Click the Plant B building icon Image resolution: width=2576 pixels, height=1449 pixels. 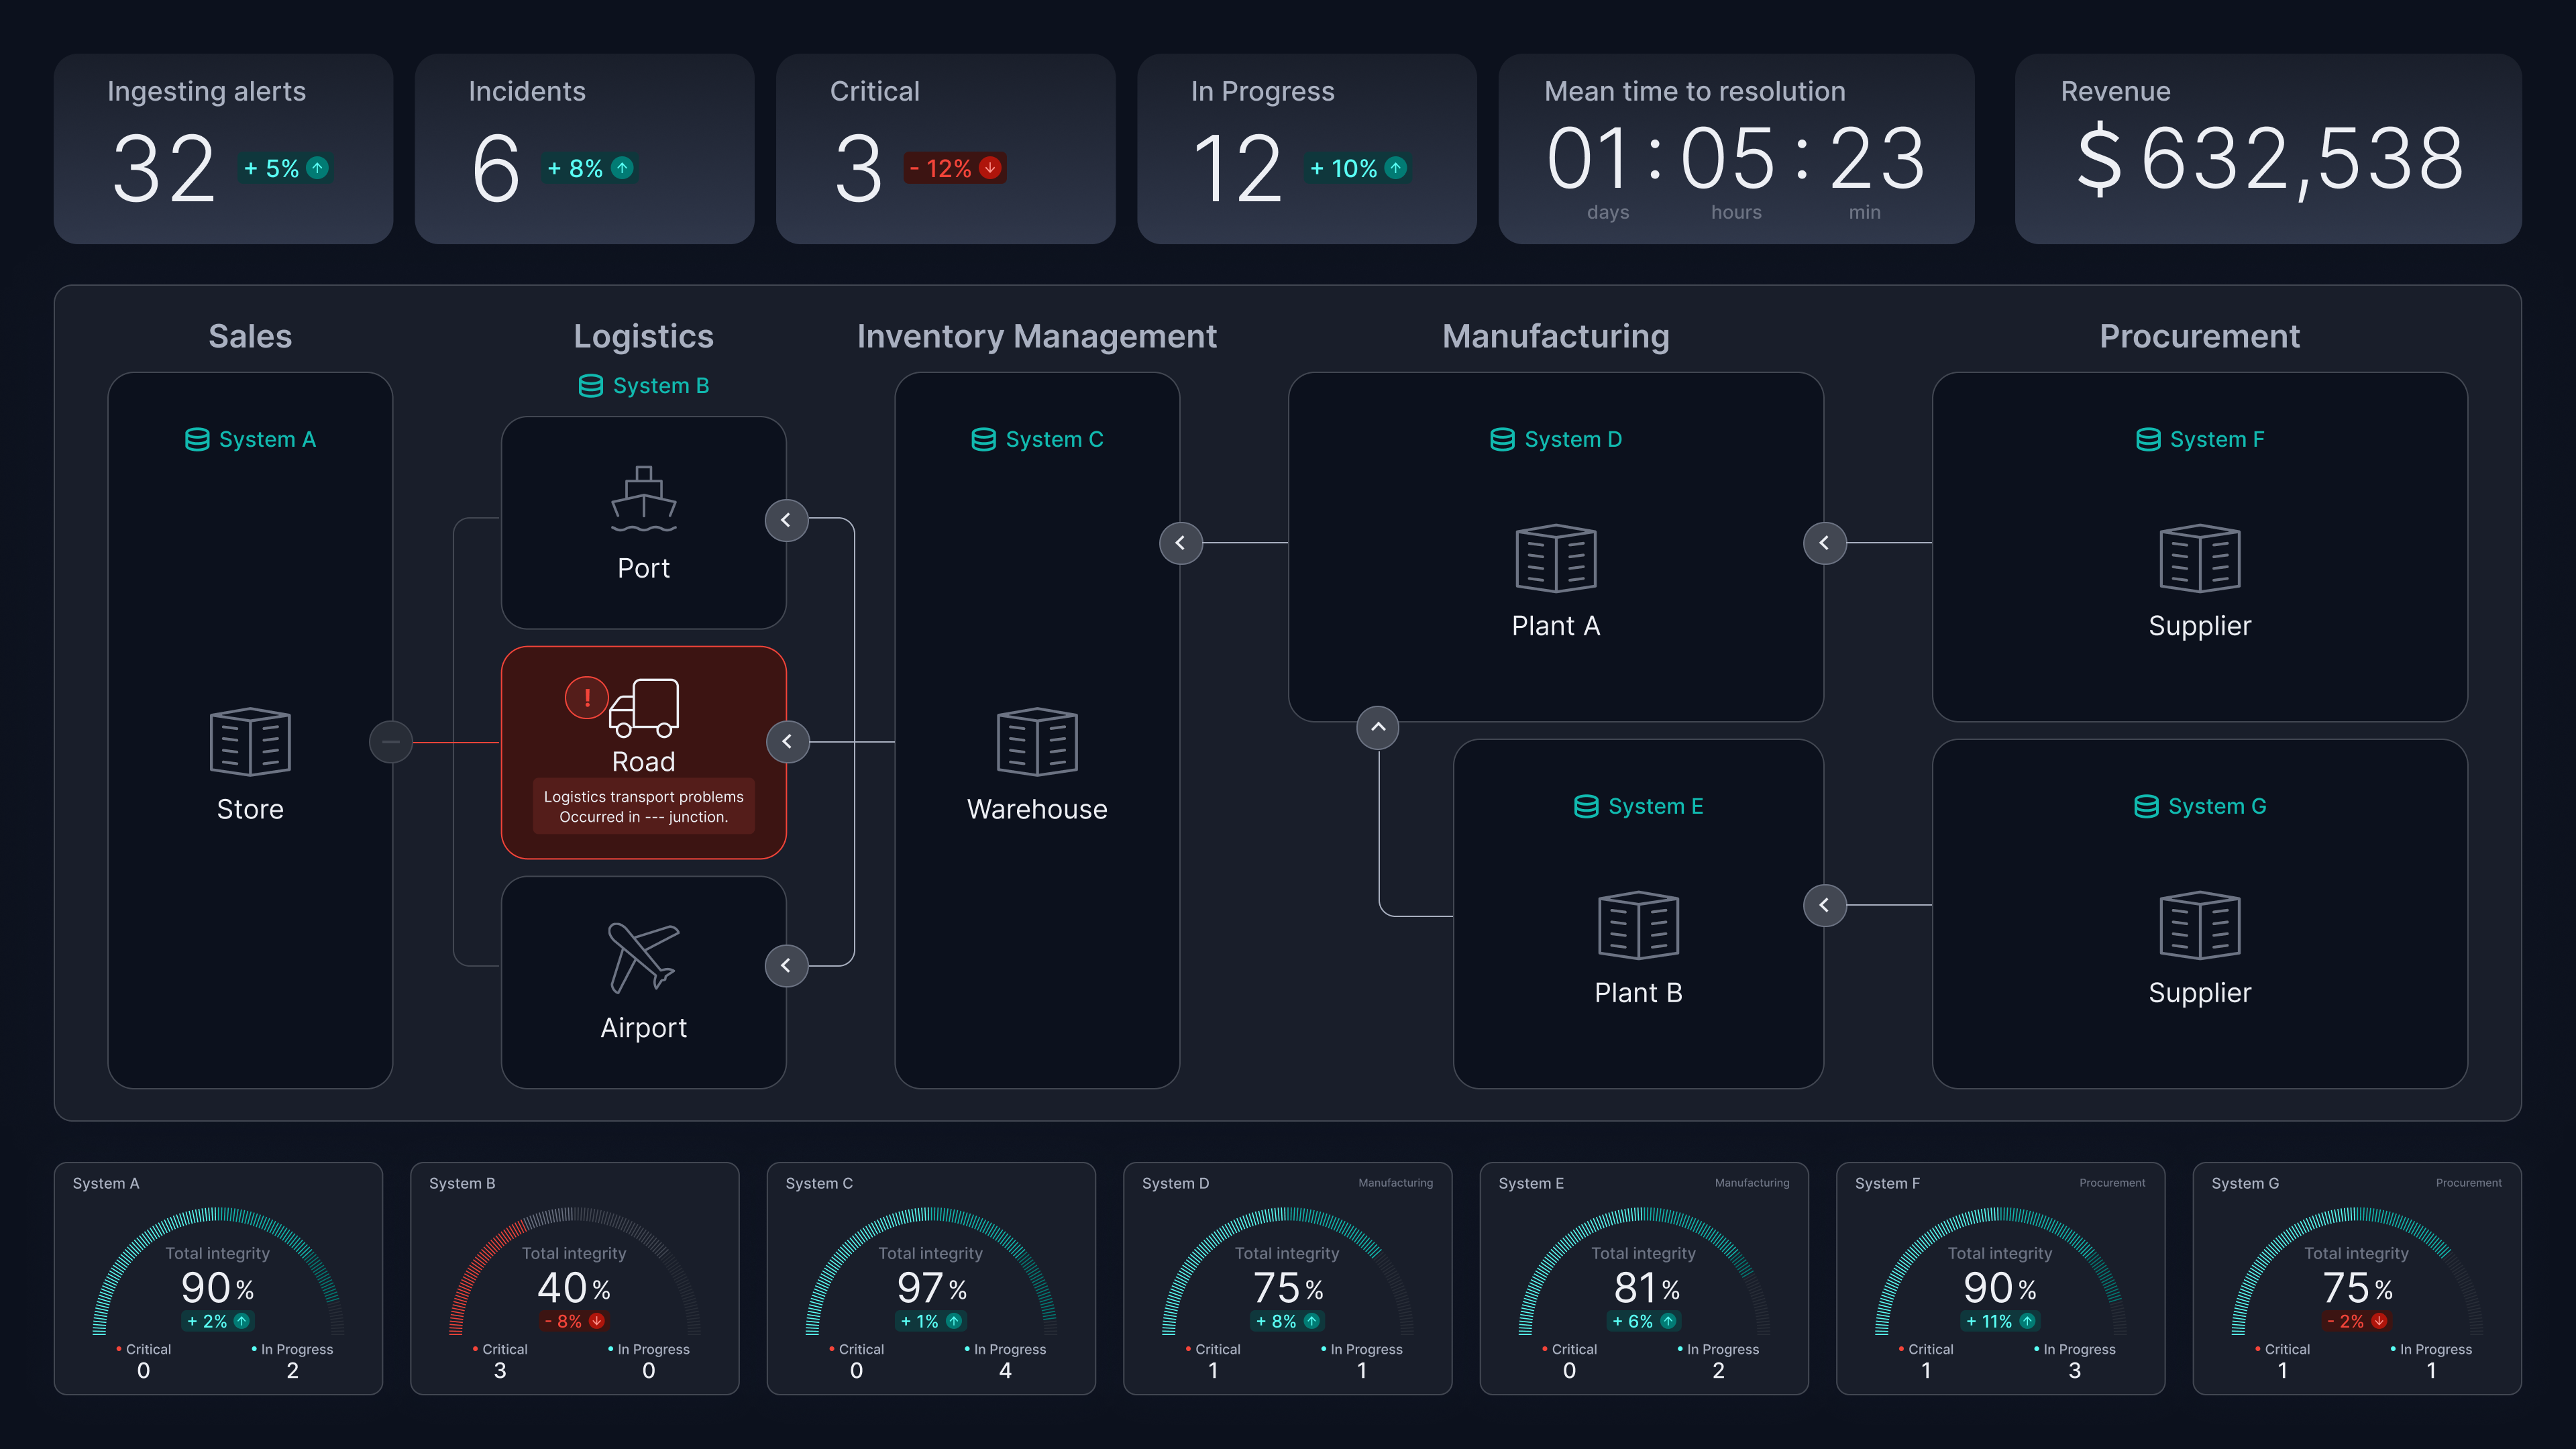1638,925
